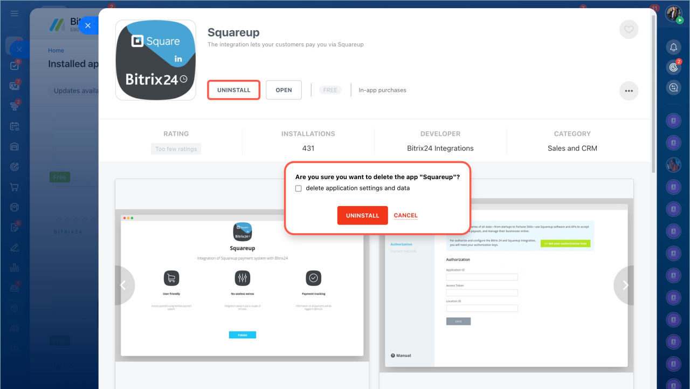Viewport: 690px width, 389px height.
Task: Open the shopping cart sidebar icon
Action: tap(15, 187)
